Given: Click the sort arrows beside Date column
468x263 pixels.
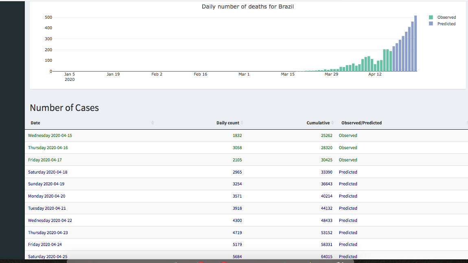Looking at the screenshot, I should [x=153, y=123].
